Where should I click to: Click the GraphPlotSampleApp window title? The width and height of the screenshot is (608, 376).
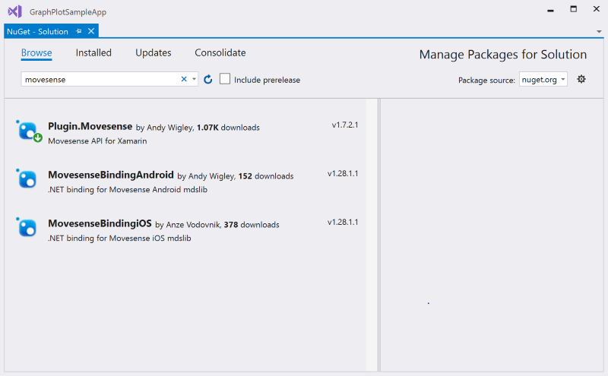pos(68,12)
